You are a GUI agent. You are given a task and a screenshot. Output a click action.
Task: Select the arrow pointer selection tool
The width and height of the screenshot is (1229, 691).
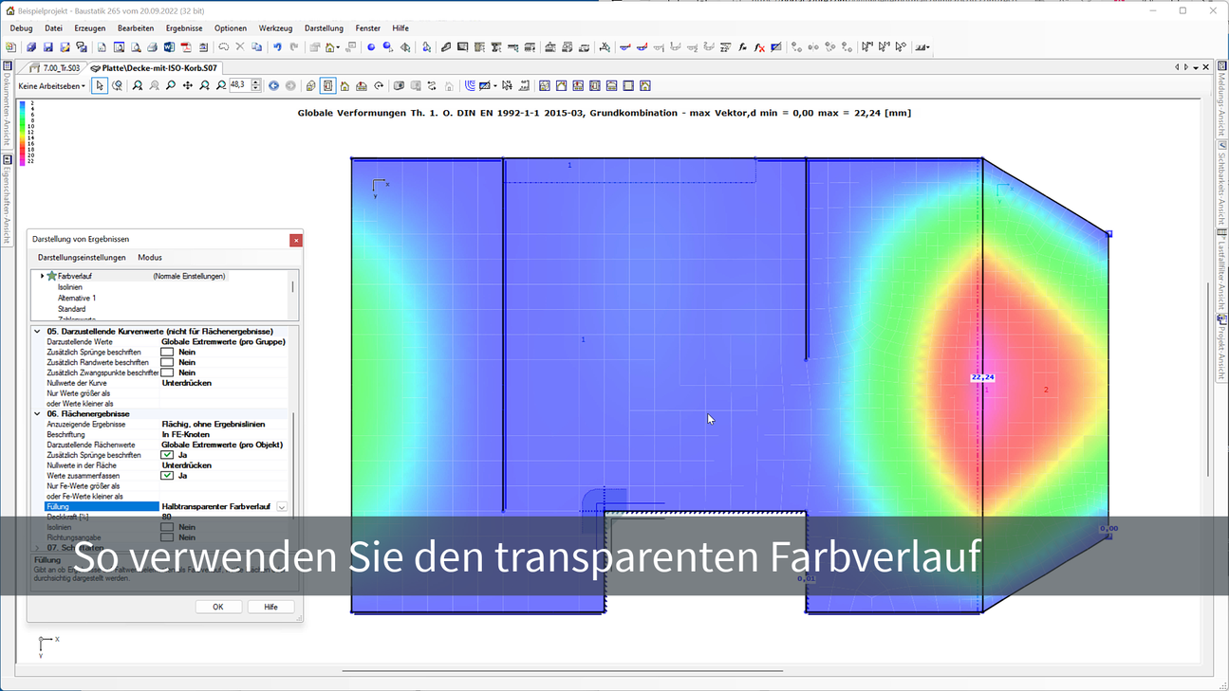point(101,85)
